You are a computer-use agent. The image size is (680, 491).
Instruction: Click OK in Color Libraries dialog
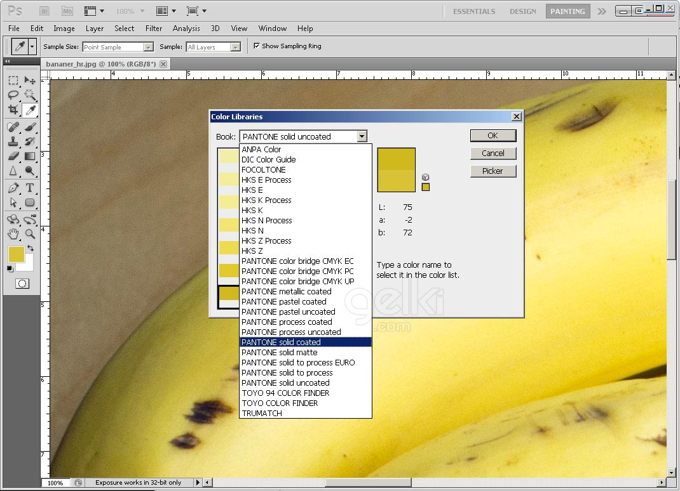coord(493,136)
